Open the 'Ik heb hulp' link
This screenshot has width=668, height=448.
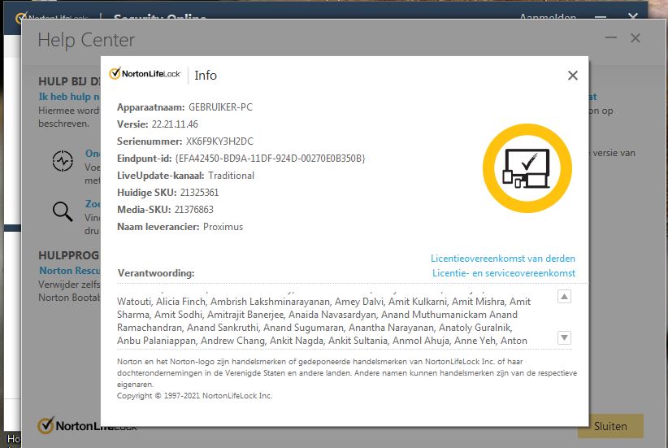pos(69,97)
